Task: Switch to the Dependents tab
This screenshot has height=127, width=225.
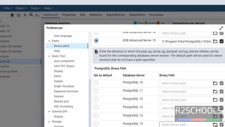Action: click(x=137, y=15)
